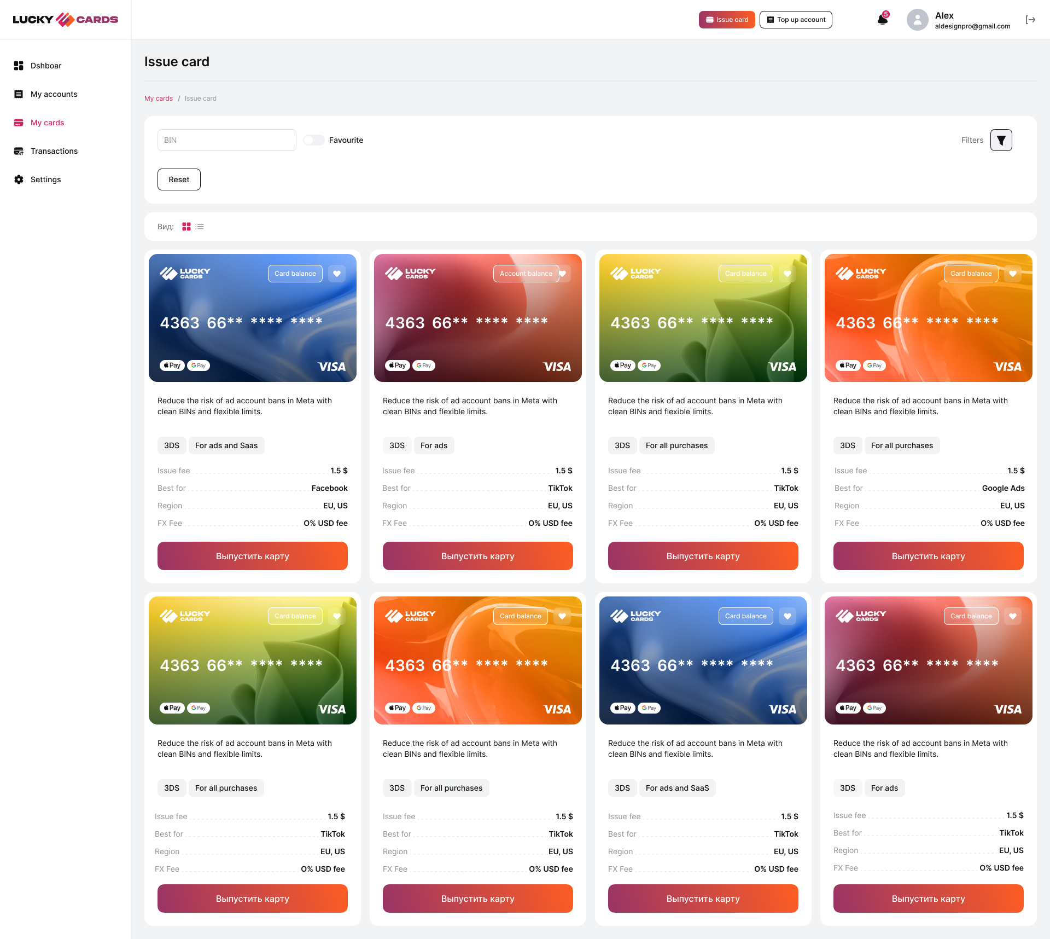Go to My accounts section
The image size is (1050, 939).
53,94
